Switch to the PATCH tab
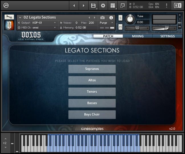This screenshot has height=154, width=185. tap(108, 36)
